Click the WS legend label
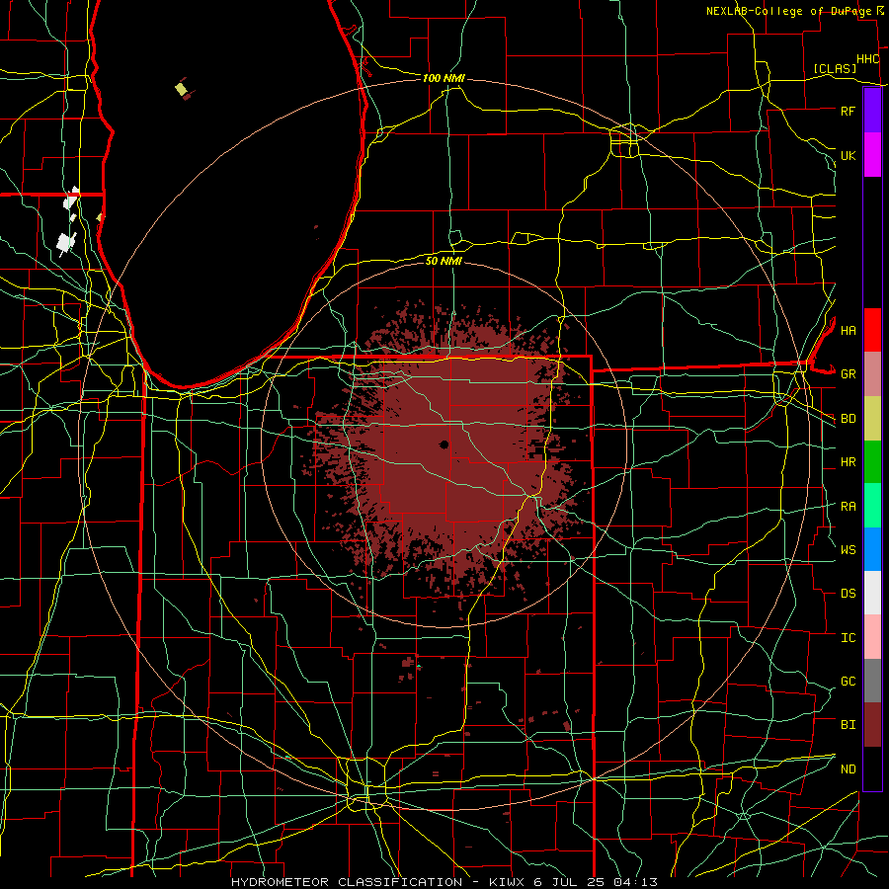The image size is (889, 889). point(848,549)
